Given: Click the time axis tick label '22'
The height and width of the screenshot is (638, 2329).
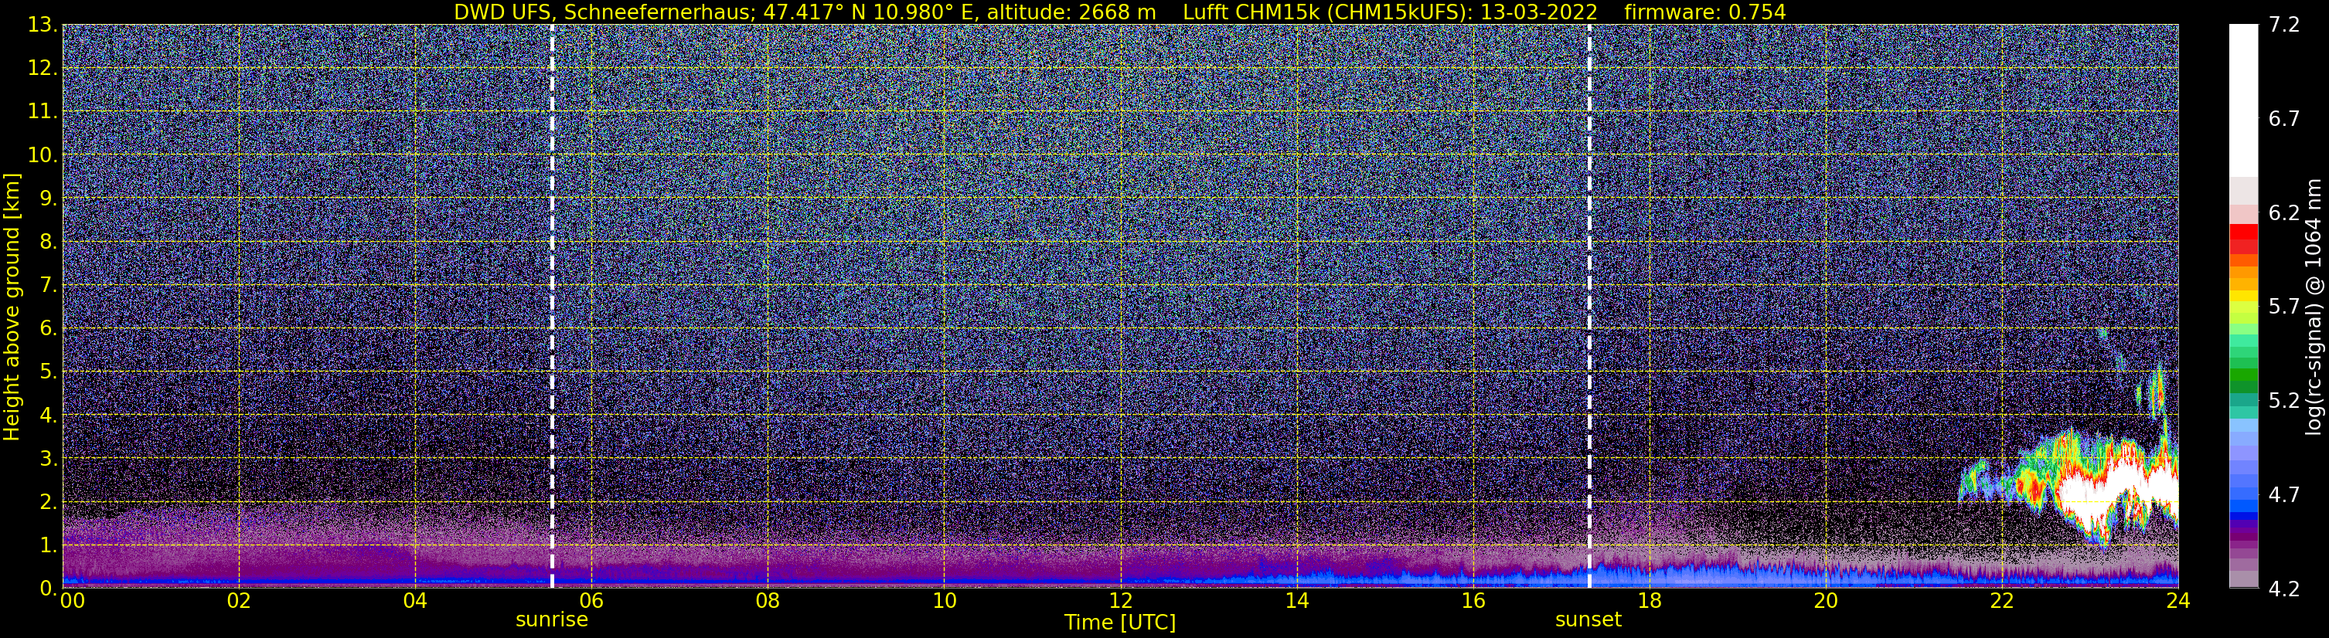Looking at the screenshot, I should (2002, 602).
